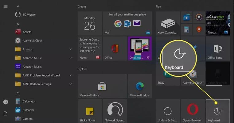Open the Maps small tile

199,30
